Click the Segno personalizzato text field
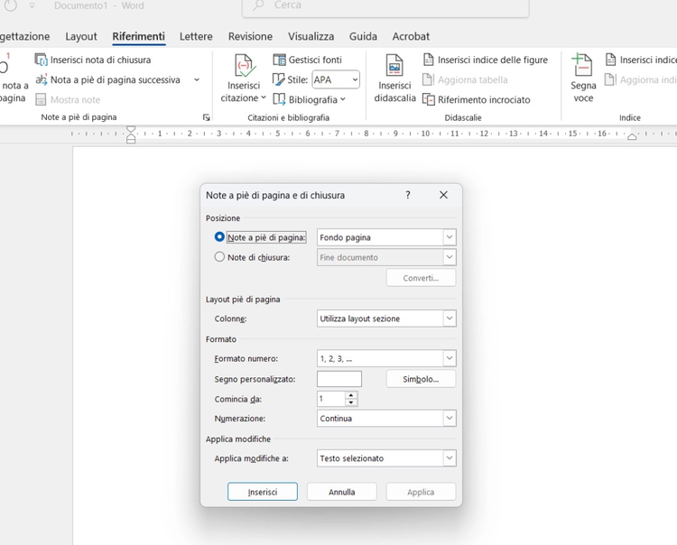This screenshot has width=677, height=545. 339,379
